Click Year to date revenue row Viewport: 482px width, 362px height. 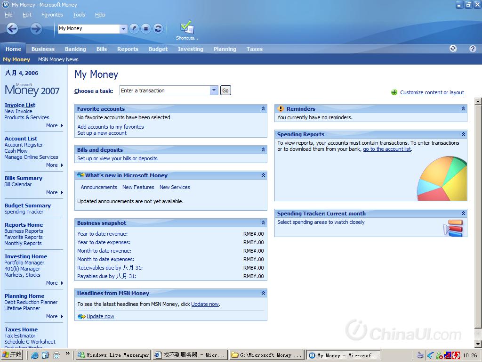[x=170, y=234]
